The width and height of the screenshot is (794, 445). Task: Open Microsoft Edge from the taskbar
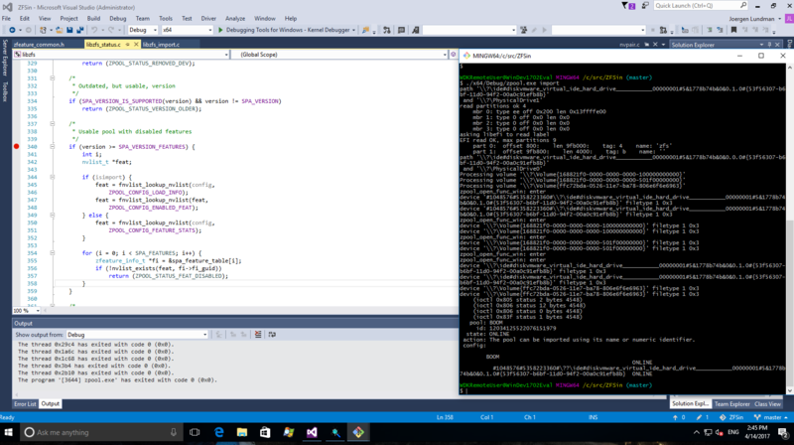[x=218, y=432]
